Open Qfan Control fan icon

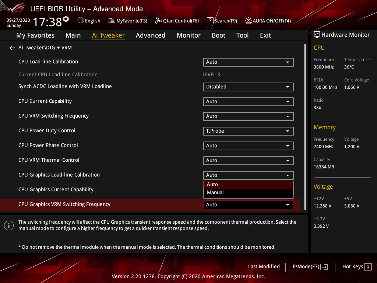(158, 21)
